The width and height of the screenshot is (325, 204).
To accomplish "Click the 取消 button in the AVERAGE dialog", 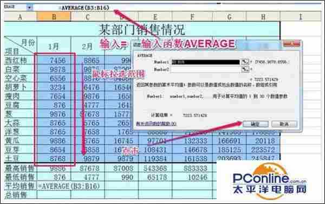I will click(284, 124).
